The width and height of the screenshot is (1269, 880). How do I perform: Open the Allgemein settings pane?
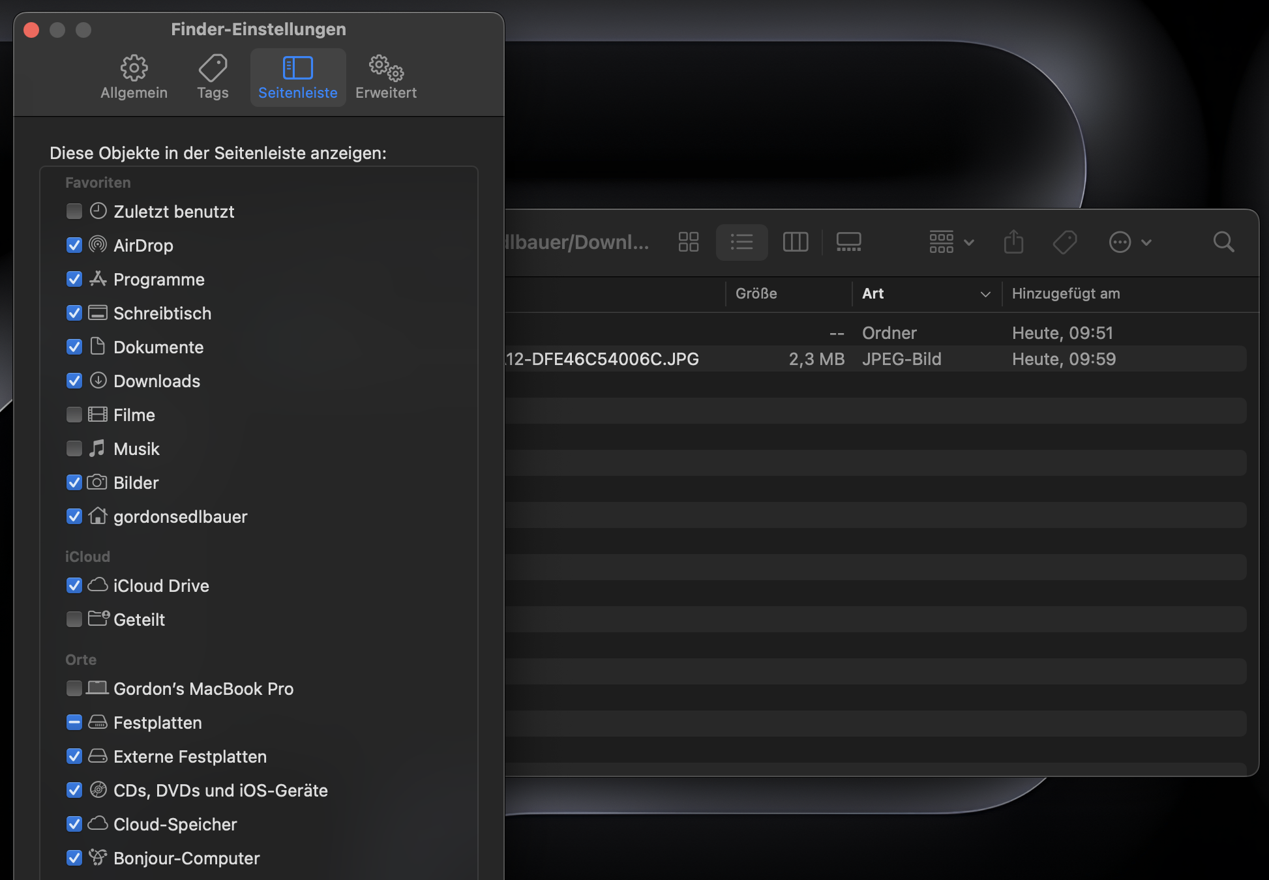pyautogui.click(x=134, y=76)
